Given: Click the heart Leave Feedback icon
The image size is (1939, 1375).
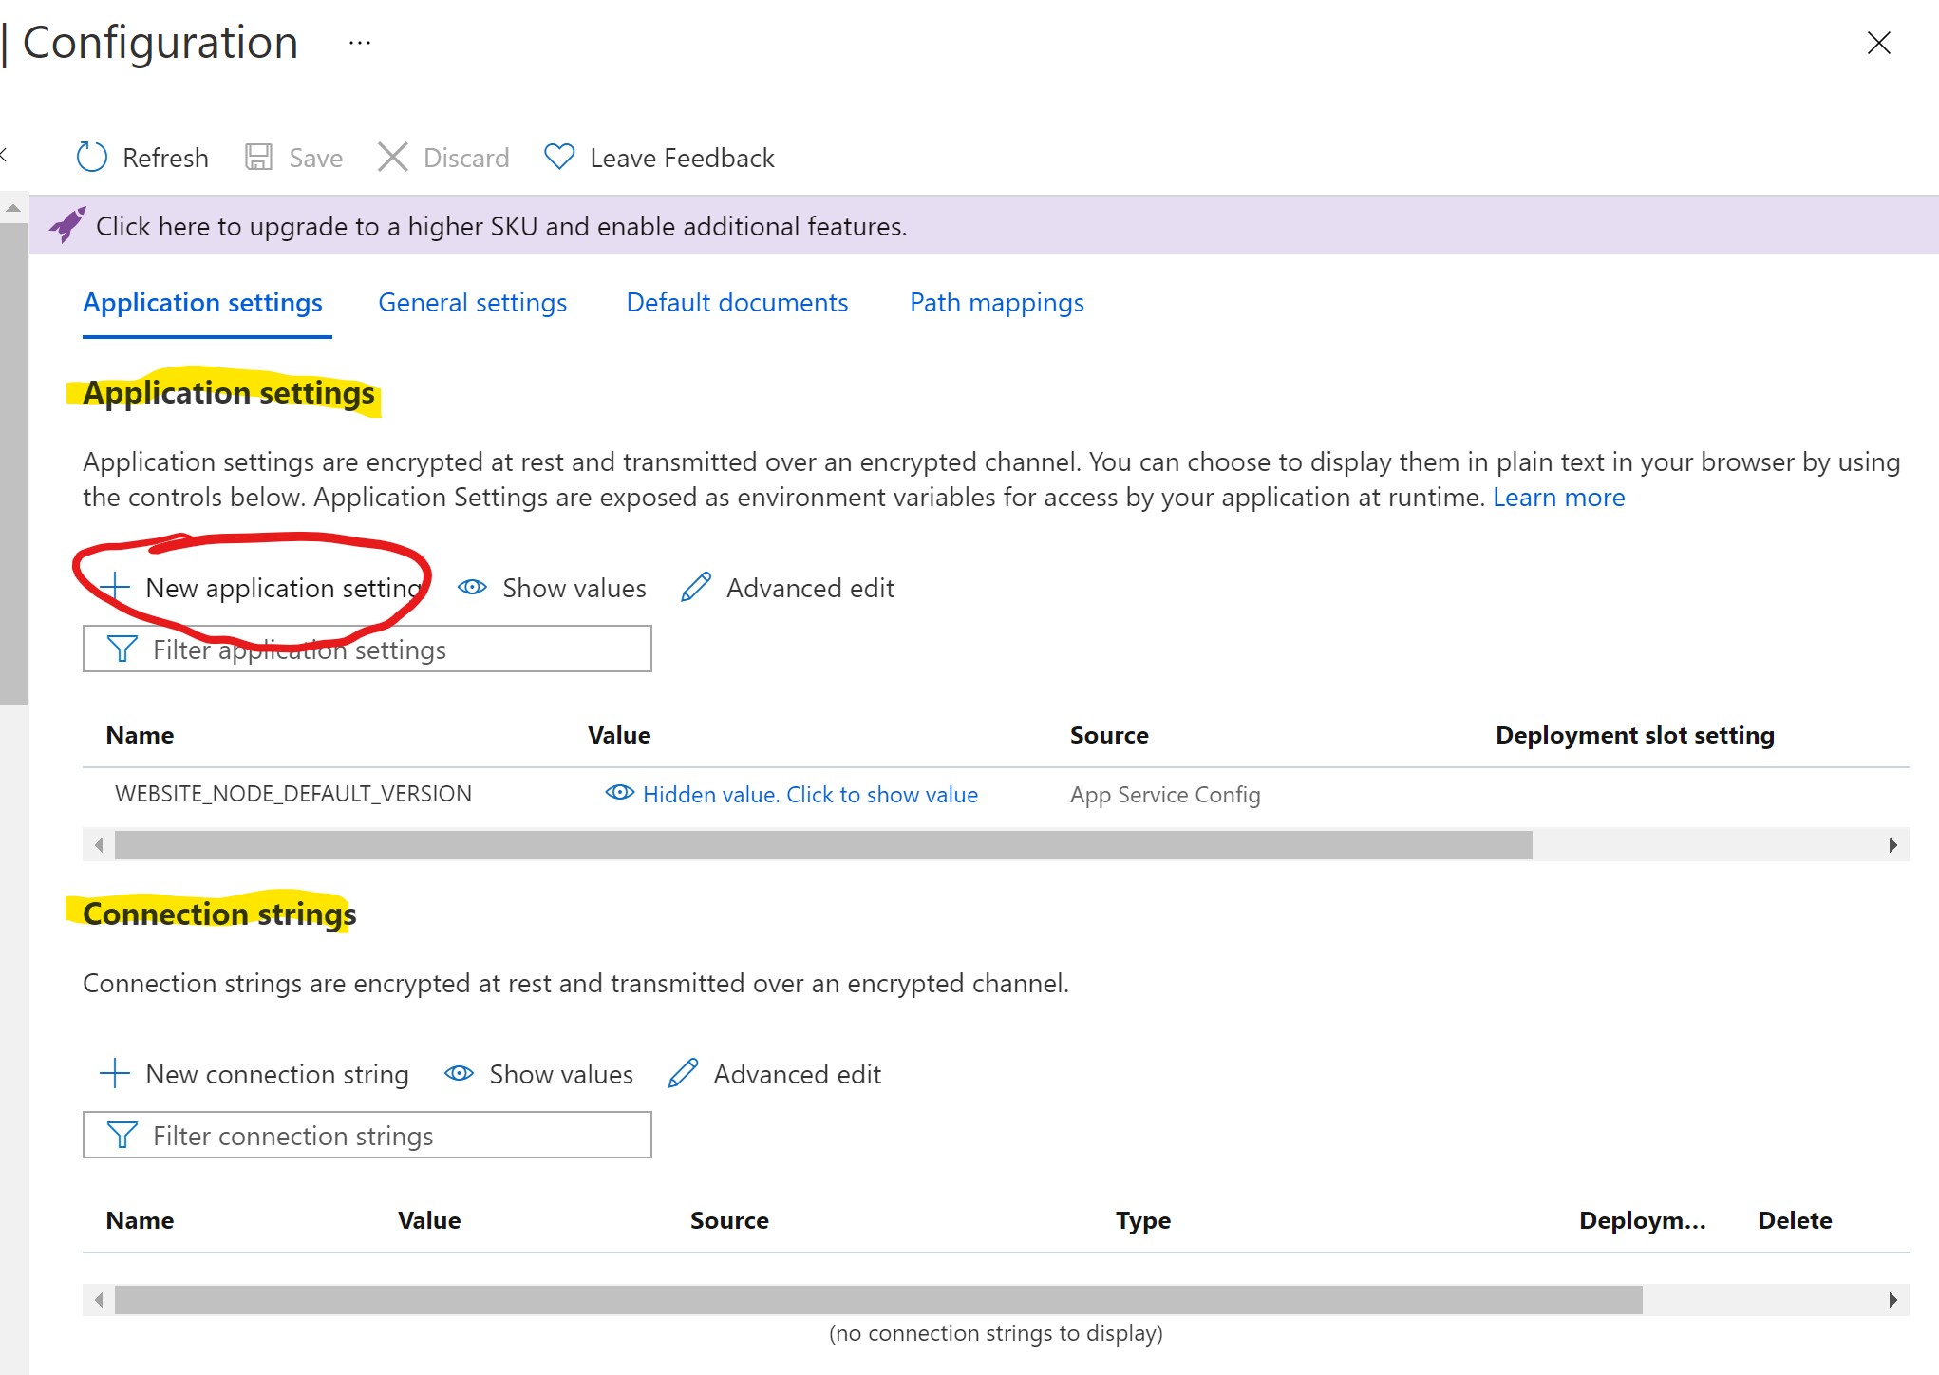Looking at the screenshot, I should (x=559, y=157).
